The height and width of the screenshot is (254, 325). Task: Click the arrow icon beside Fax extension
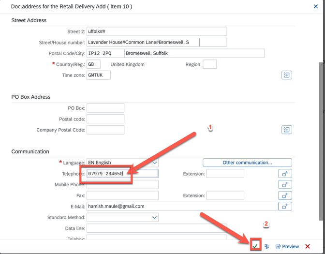[x=285, y=195]
